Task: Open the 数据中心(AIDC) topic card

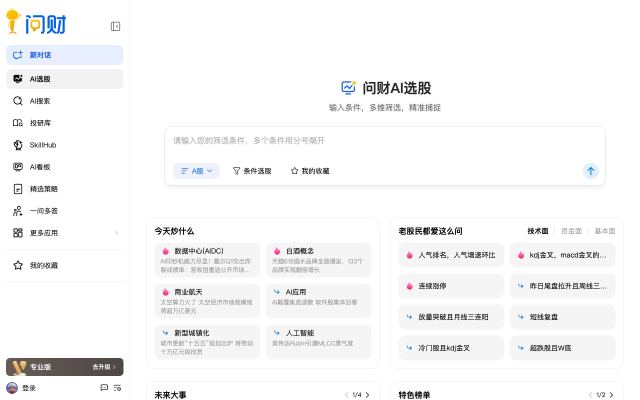Action: 207,260
